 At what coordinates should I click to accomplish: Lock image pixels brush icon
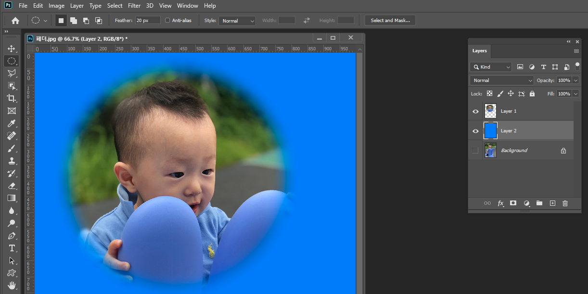click(x=500, y=94)
